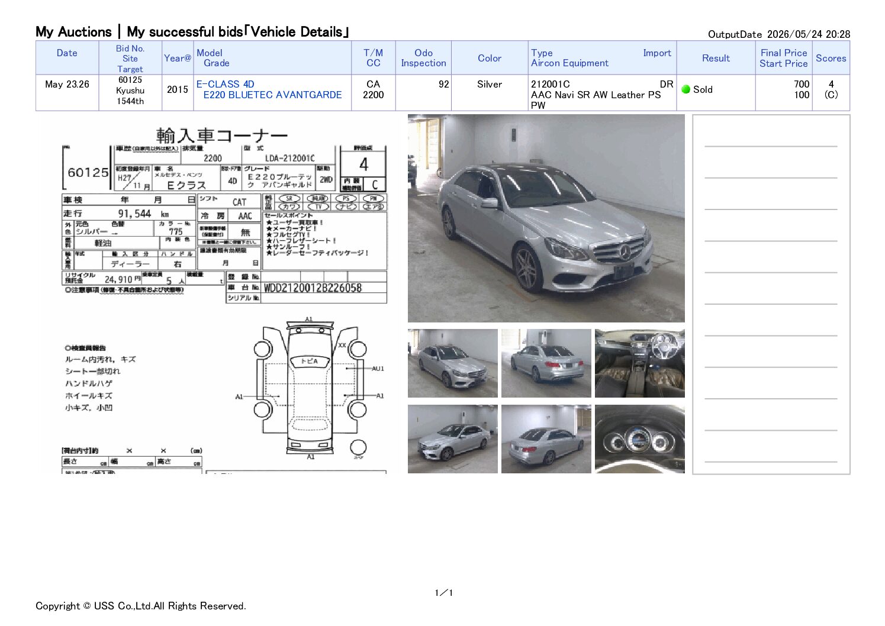Click the Result column header
885x626 pixels.
[x=716, y=58]
